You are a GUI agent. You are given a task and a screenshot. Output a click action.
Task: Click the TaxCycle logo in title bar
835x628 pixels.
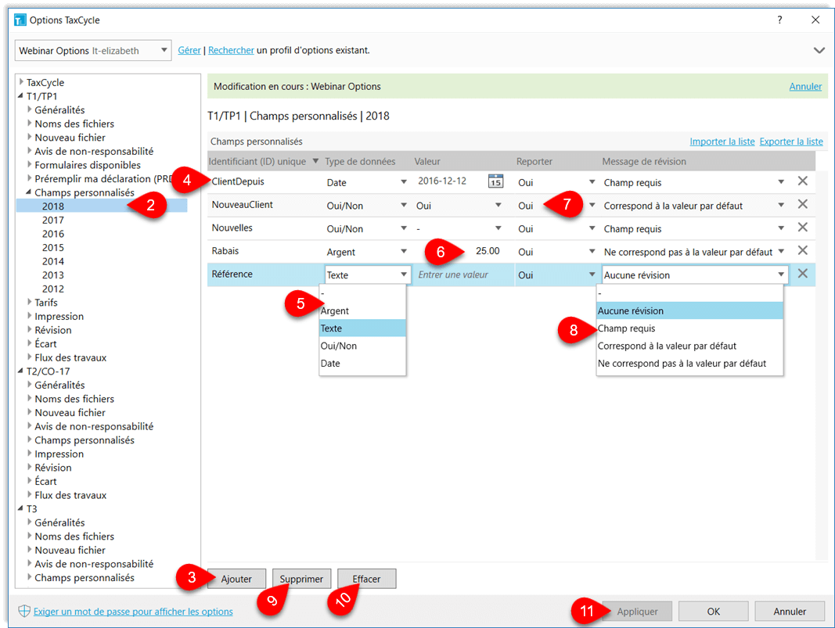20,20
